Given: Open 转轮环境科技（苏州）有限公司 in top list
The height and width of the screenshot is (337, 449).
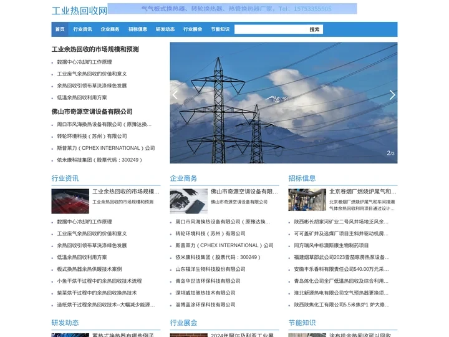Looking at the screenshot, I should pos(92,136).
